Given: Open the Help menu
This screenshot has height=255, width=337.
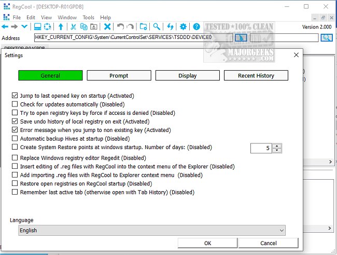Looking at the screenshot, I should click(x=105, y=18).
